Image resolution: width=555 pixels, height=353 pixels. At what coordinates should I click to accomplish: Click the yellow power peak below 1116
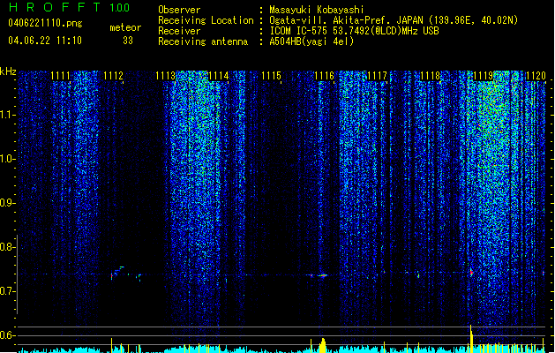pos(322,345)
